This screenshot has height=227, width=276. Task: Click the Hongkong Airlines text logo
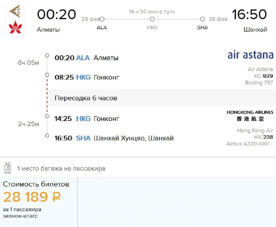250,115
